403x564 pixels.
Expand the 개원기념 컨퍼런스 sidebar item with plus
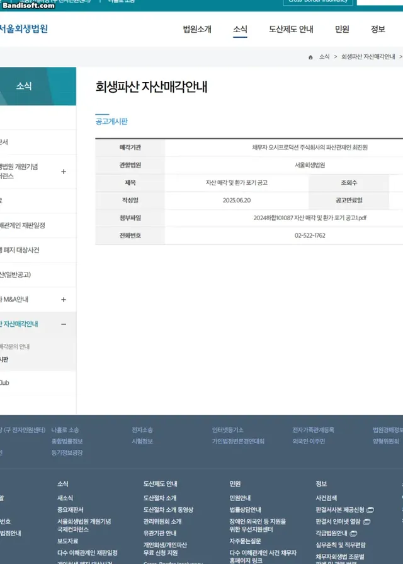64,172
